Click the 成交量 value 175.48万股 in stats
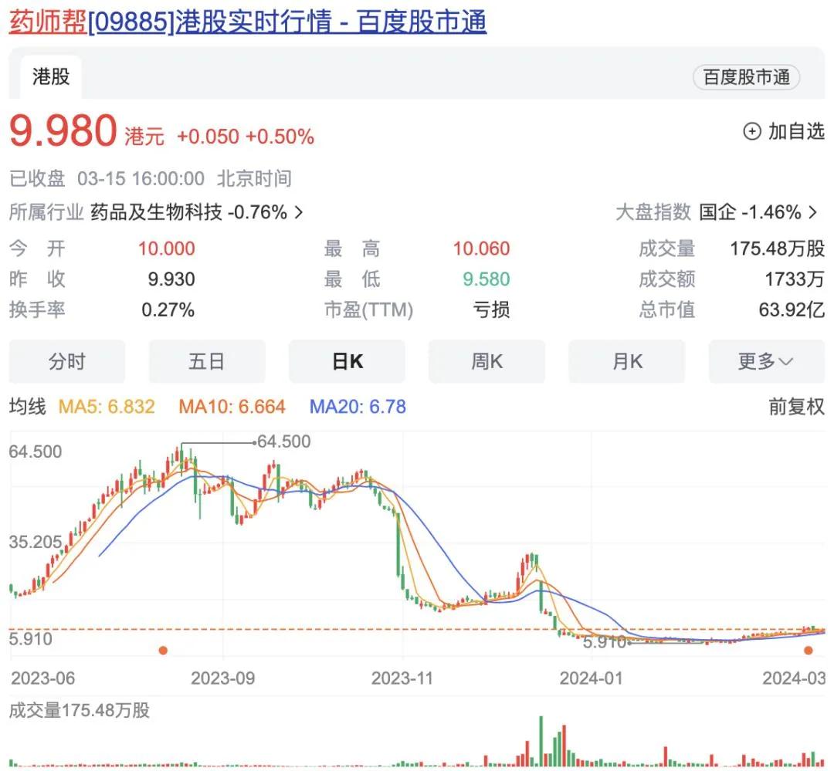The image size is (834, 771). 777,249
